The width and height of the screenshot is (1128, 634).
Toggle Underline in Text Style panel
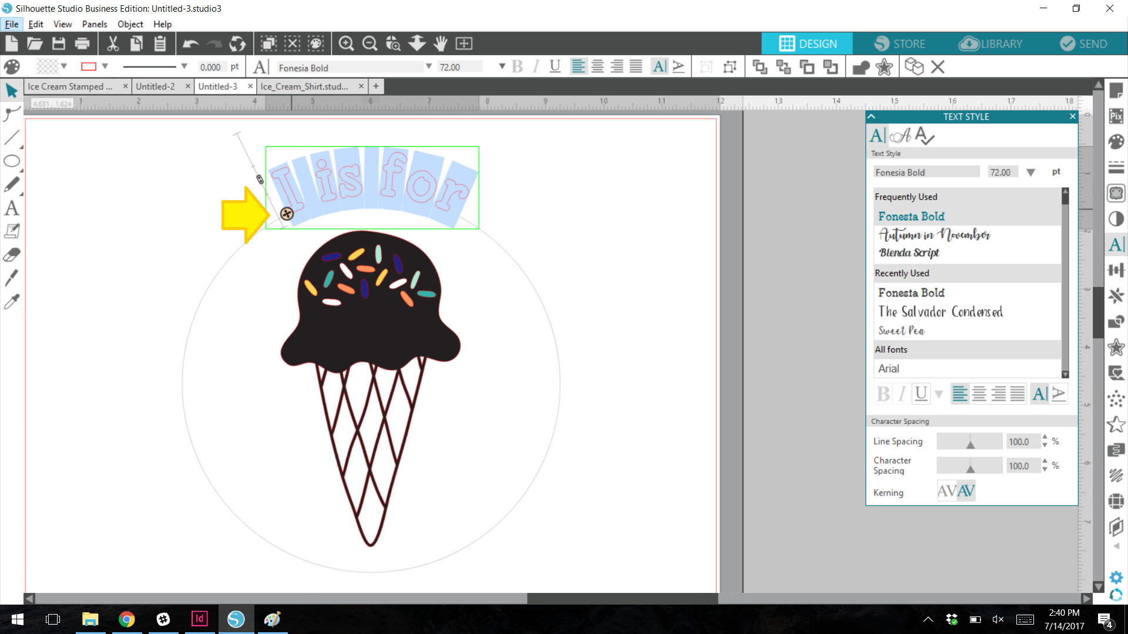921,394
